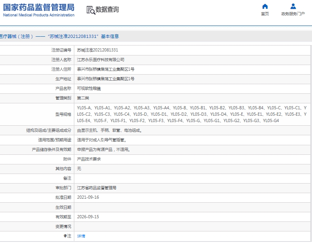Open the 首页 home icon
Image resolution: width=312 pixels, height=243 pixels.
265,6
